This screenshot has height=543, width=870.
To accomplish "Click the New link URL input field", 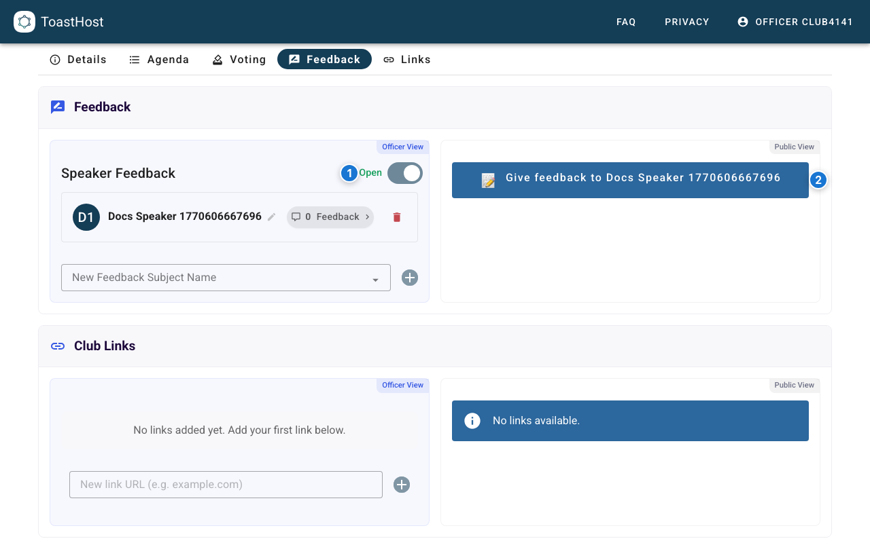I will click(226, 485).
